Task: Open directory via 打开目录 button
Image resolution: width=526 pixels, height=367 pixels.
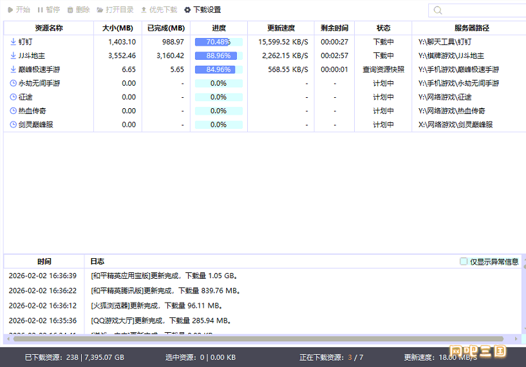Action: pyautogui.click(x=115, y=10)
